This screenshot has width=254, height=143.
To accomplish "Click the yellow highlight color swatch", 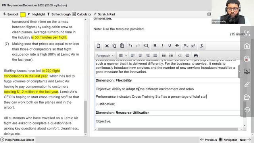I will click(23, 14).
